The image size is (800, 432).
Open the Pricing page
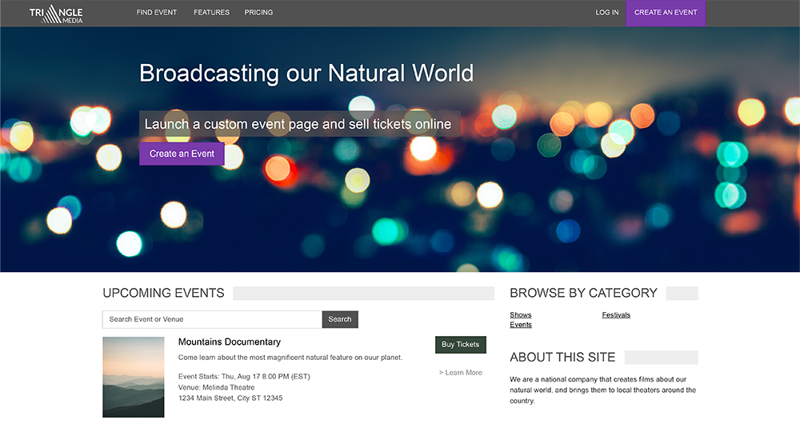point(258,12)
